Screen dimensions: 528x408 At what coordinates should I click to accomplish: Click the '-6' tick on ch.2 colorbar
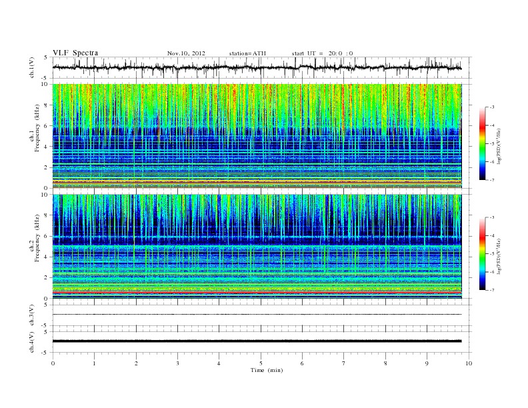[x=492, y=272]
